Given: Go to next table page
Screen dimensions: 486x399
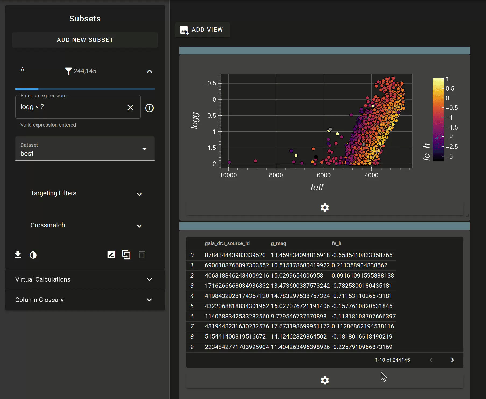Looking at the screenshot, I should (x=452, y=360).
